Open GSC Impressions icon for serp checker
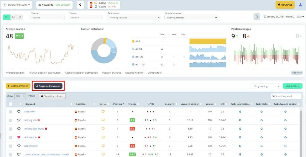Viewport: 306px width, 157px height. tap(240, 146)
